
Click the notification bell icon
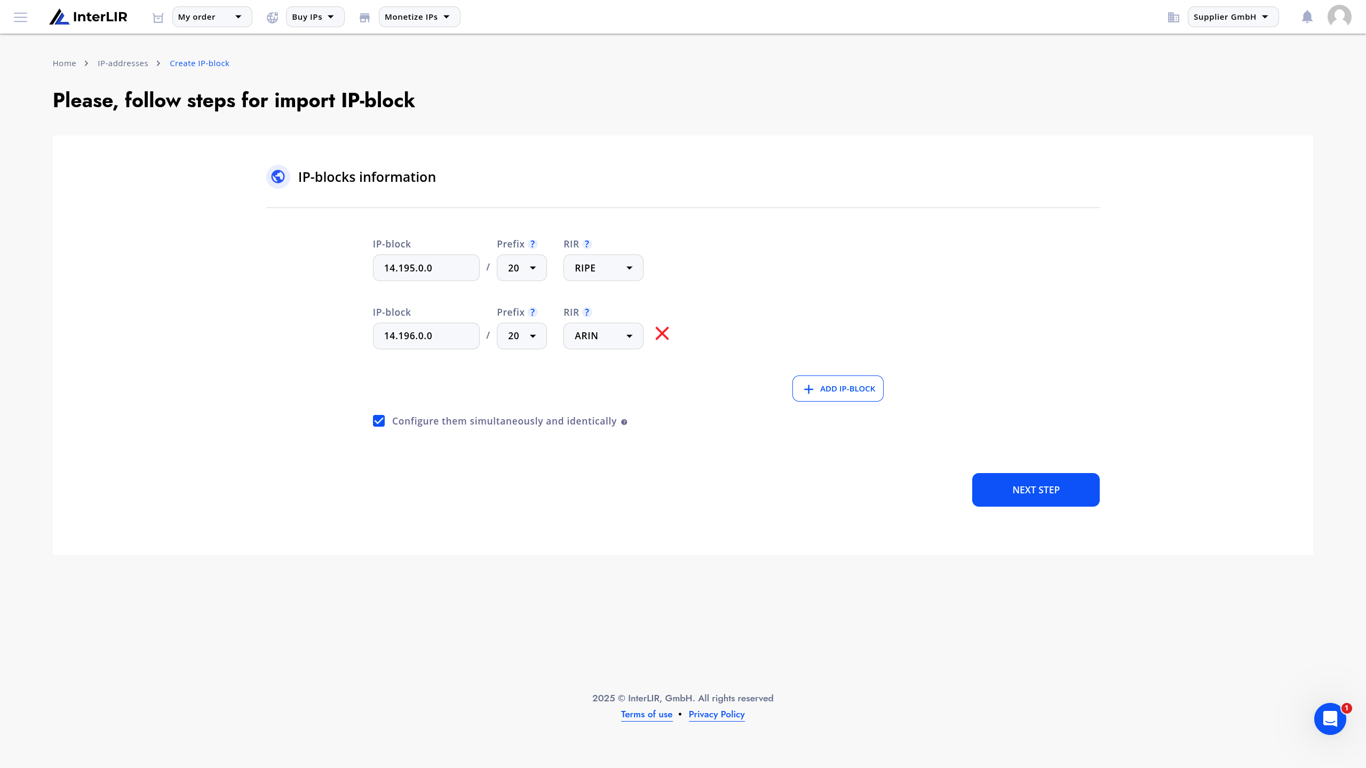tap(1307, 17)
